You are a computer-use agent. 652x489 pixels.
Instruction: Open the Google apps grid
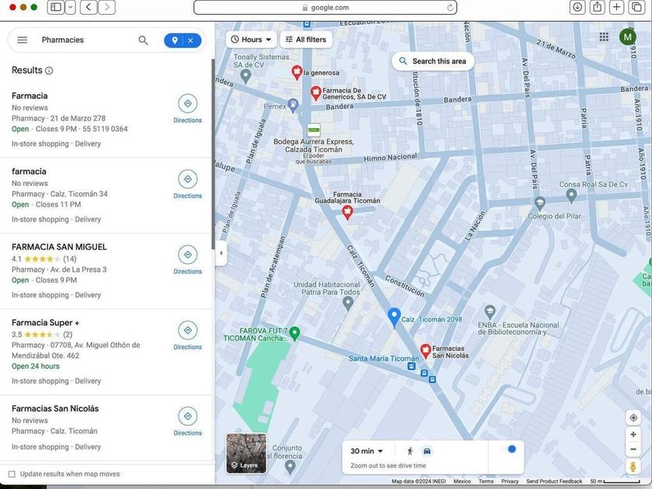[x=604, y=37]
